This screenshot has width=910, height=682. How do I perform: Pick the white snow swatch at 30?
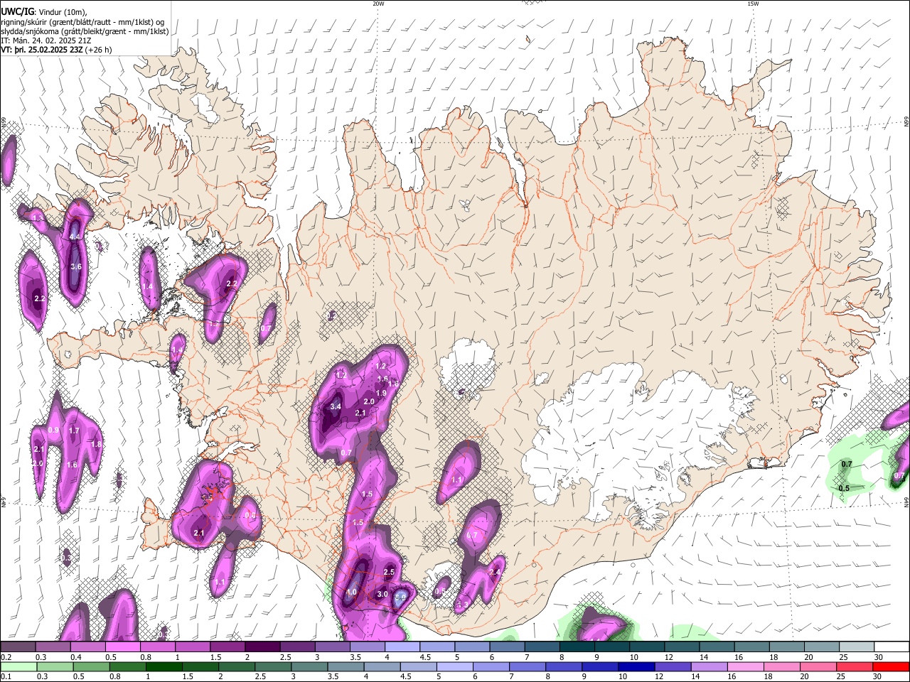(x=892, y=646)
